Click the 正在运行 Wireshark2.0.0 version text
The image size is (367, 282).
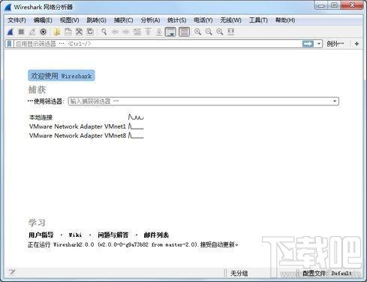(x=133, y=244)
